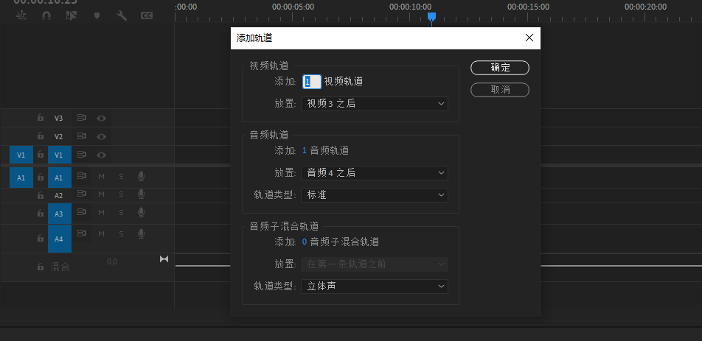Toggle the V1 track target button
The height and width of the screenshot is (341, 702).
coord(59,155)
